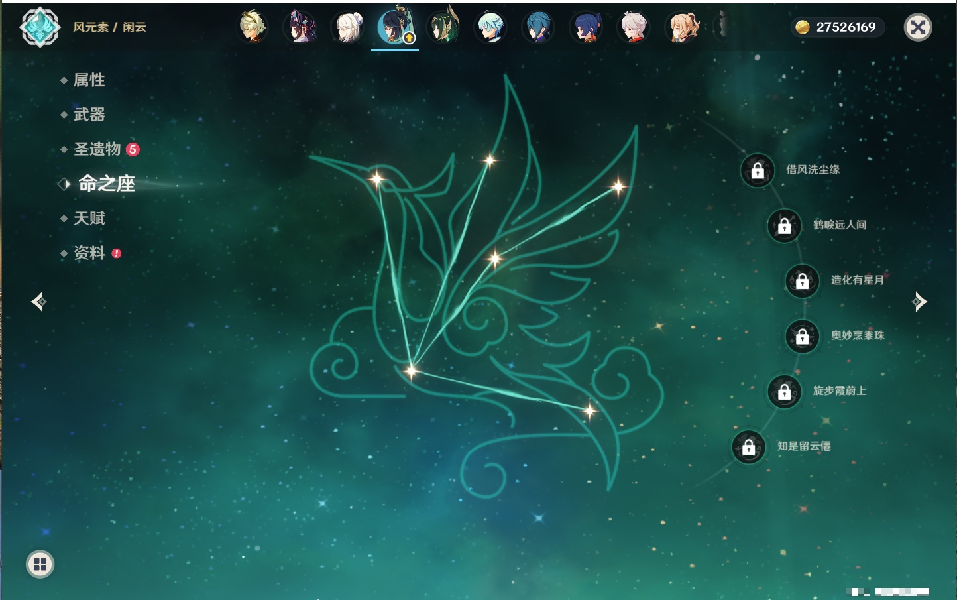Viewport: 957px width, 600px height.
Task: Select the locked constellation 借风洗尘缘
Action: (x=758, y=170)
